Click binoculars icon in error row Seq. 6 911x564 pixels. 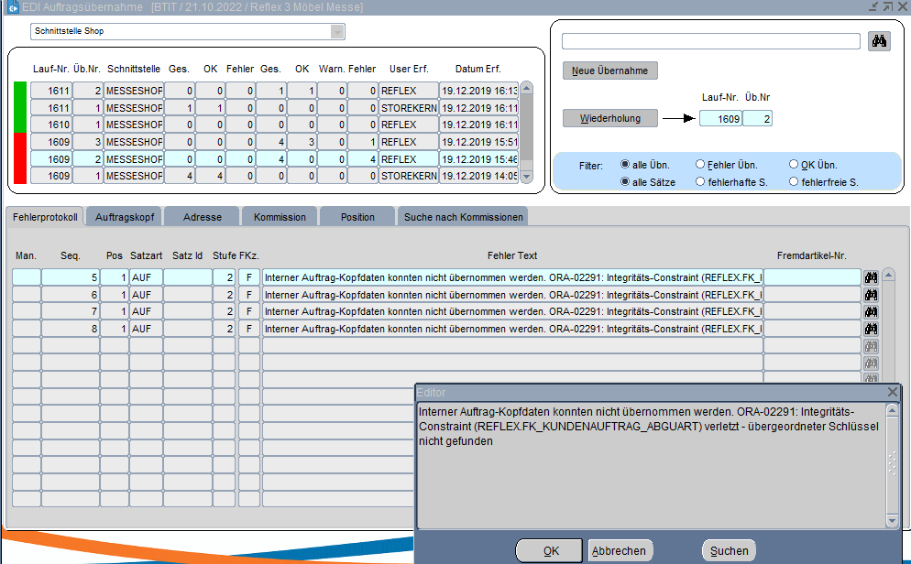point(872,295)
